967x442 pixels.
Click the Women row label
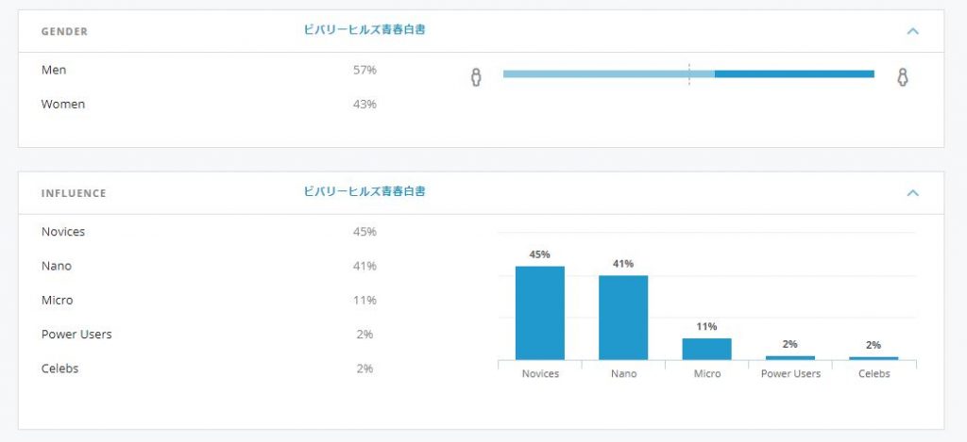coord(63,104)
